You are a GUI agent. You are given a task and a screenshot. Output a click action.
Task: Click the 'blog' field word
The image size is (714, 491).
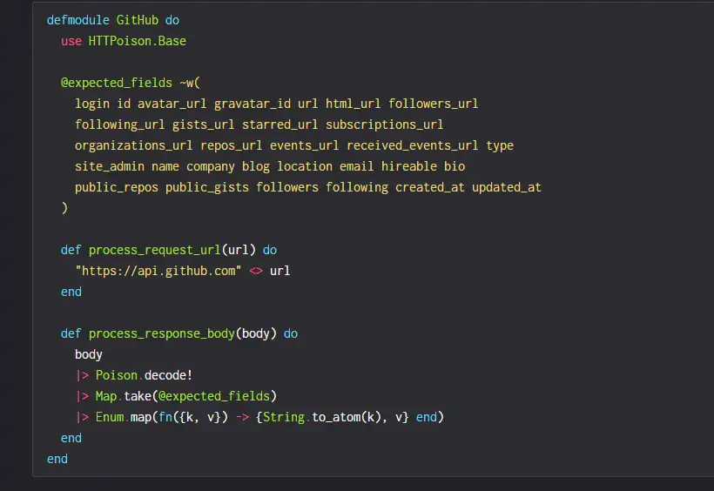coord(256,166)
